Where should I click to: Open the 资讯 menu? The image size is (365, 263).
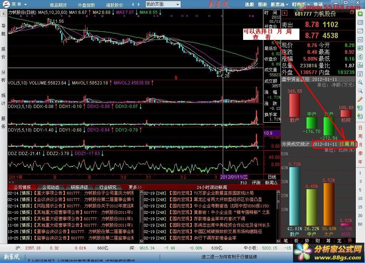point(318,4)
